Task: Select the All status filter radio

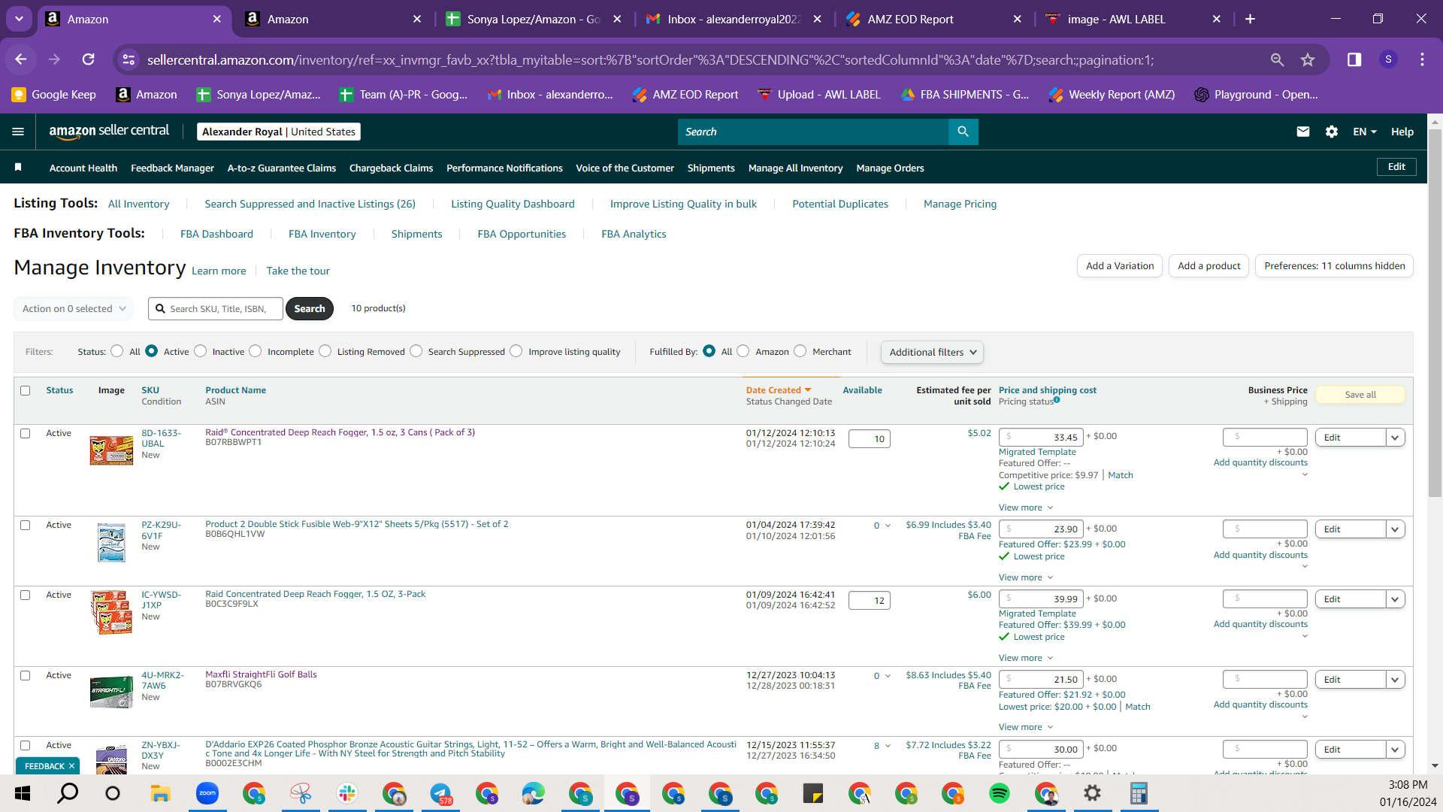Action: (x=116, y=351)
